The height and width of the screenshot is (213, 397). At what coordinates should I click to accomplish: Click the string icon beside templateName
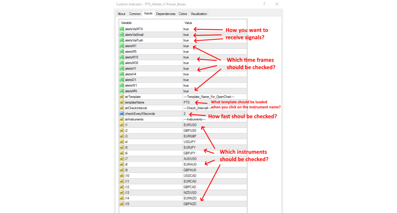pos(122,102)
